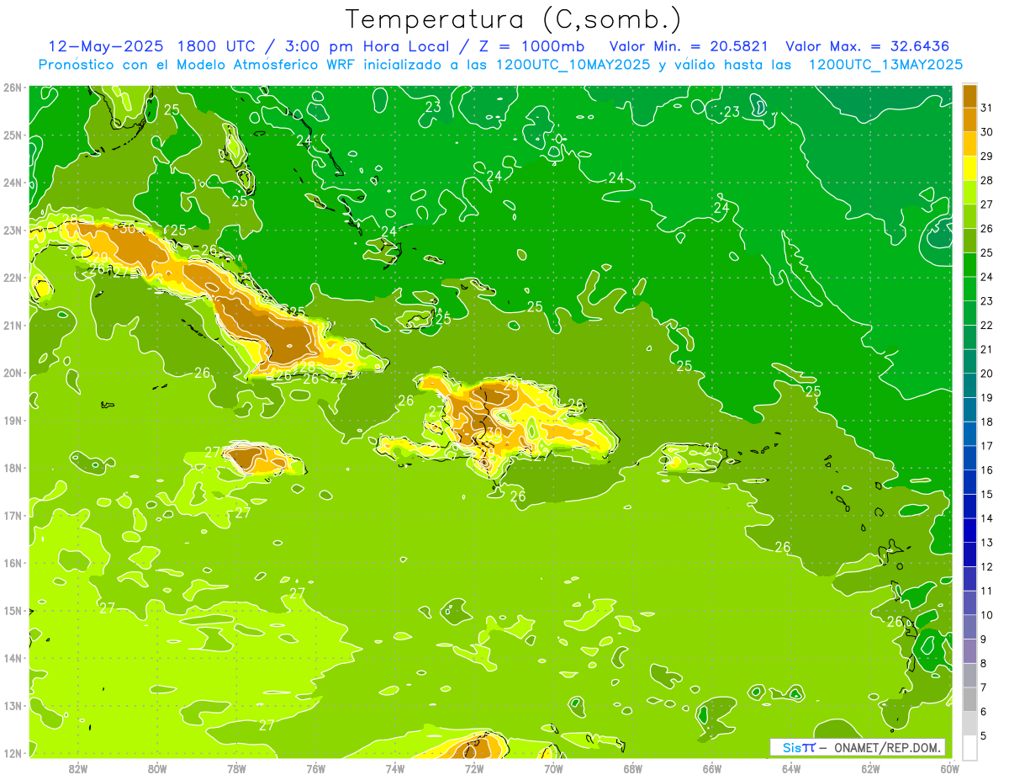Click the 64W longitude axis label
The width and height of the screenshot is (1009, 780).
[791, 768]
